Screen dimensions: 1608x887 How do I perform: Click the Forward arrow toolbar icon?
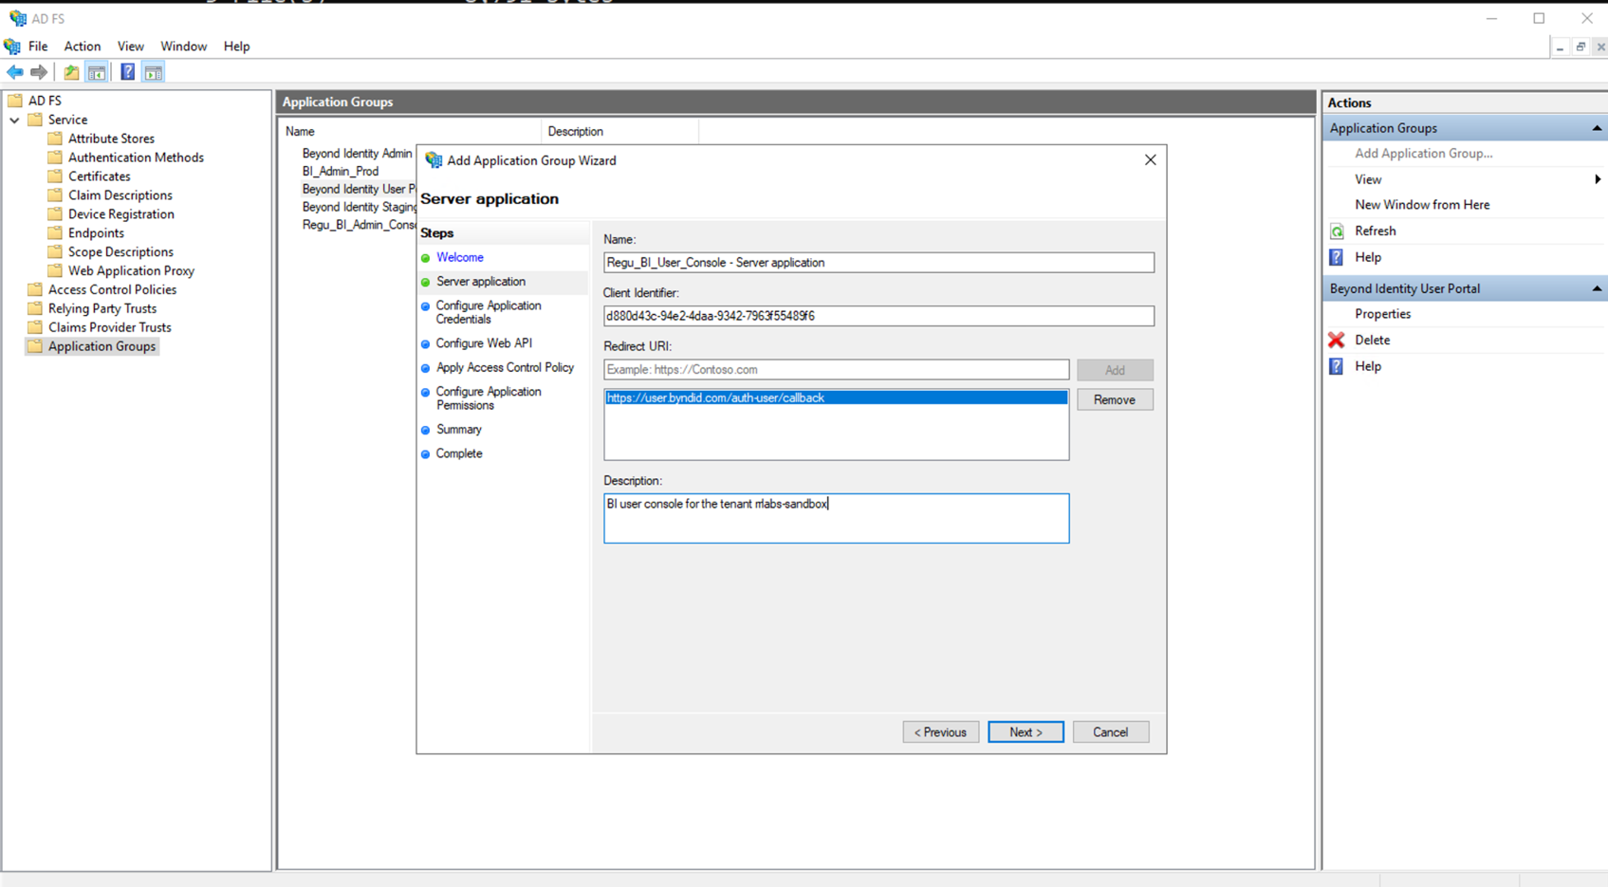click(x=39, y=72)
